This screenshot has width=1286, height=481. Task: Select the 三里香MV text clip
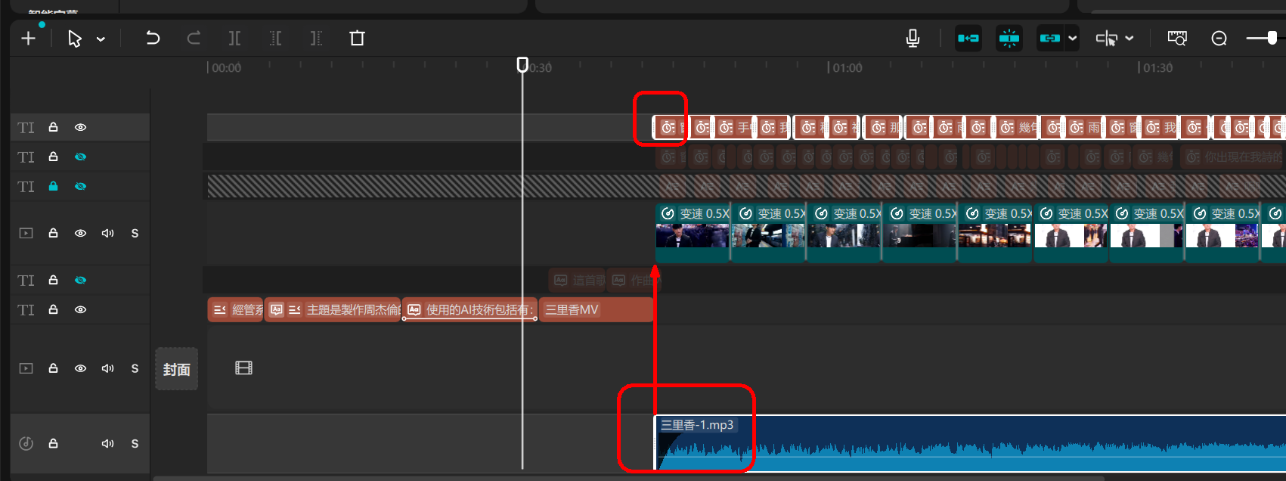point(594,309)
